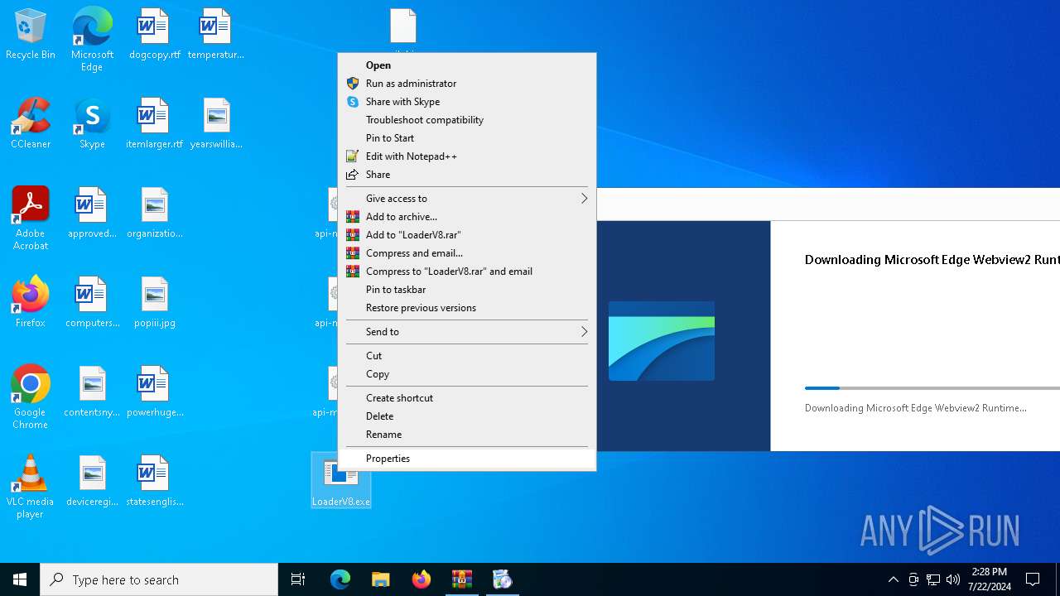Screen dimensions: 1060x596
Task: Select itemlarger.rtf file icon
Action: [x=154, y=123]
